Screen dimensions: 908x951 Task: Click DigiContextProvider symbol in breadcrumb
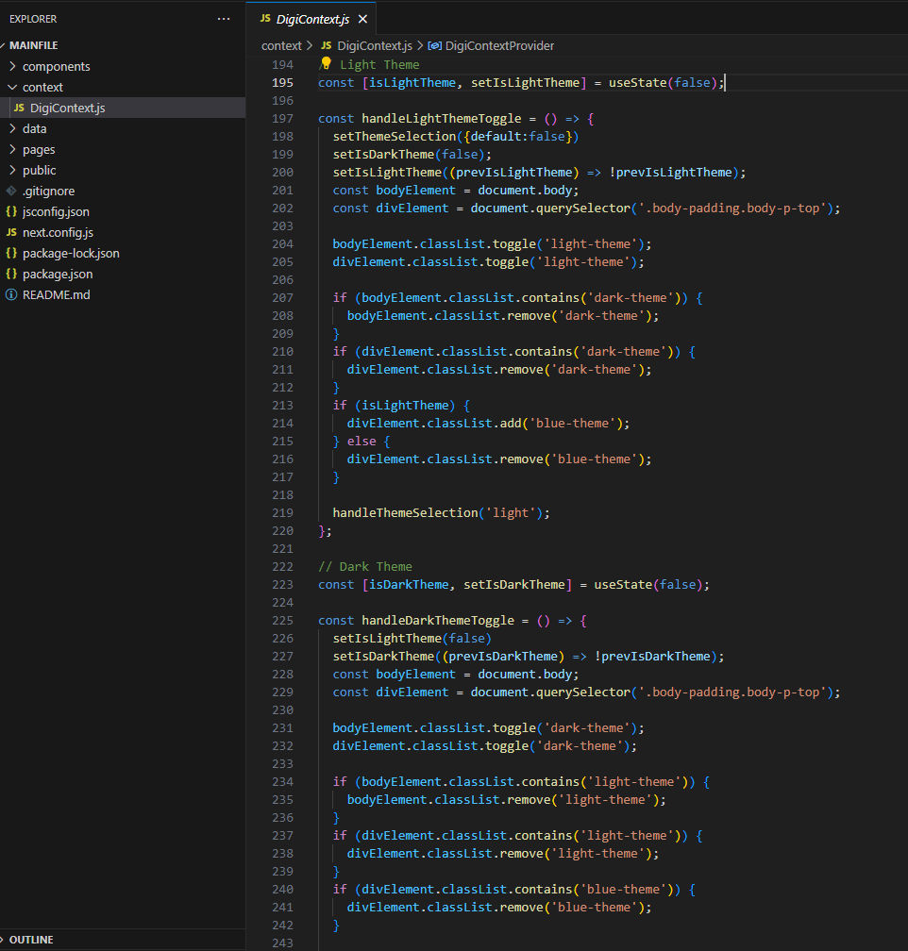coord(498,45)
